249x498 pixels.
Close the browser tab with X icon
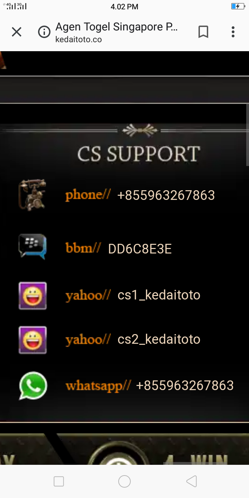click(17, 32)
